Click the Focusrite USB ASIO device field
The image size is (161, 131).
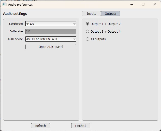pyautogui.click(x=48, y=39)
